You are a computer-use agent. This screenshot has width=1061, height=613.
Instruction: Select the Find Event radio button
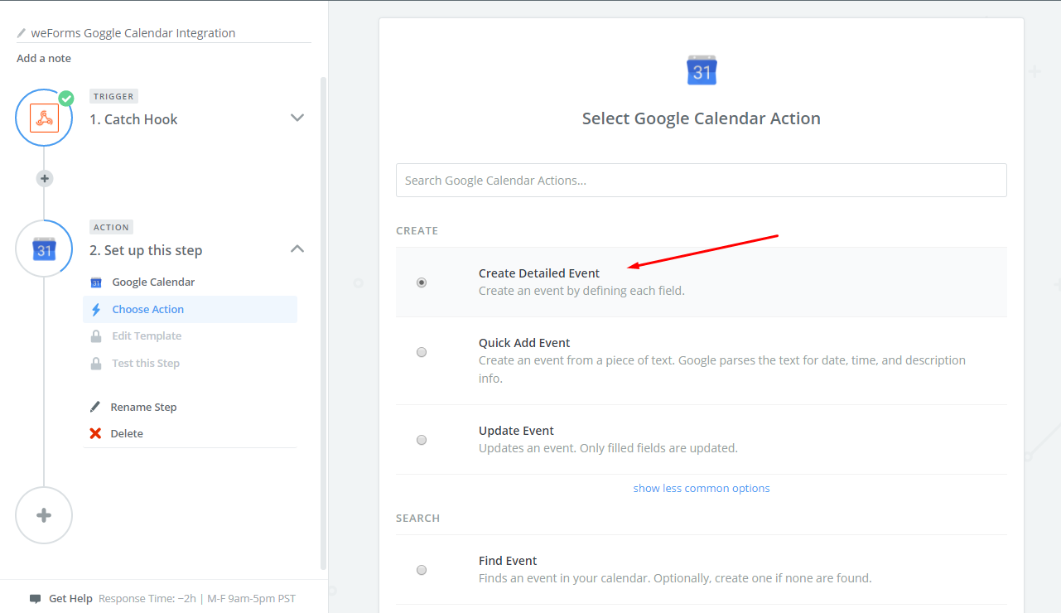point(422,570)
